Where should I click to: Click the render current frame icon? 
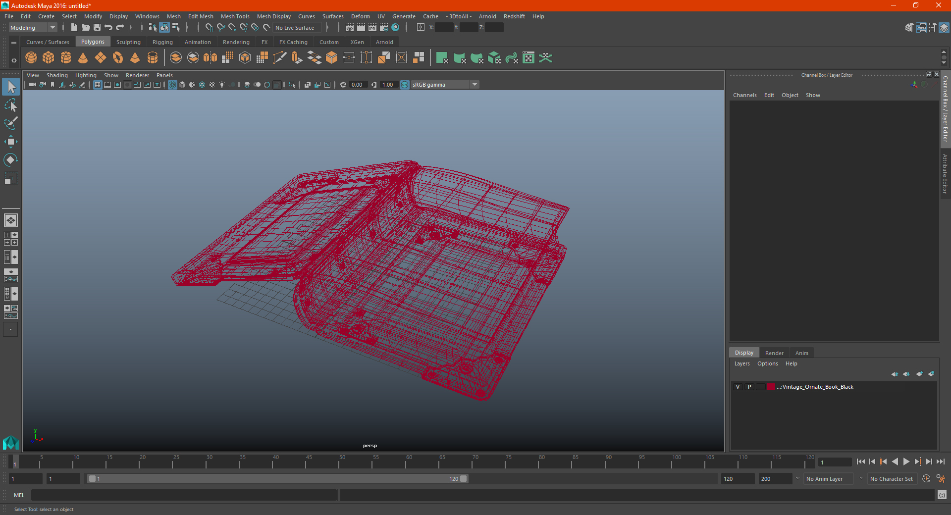click(x=361, y=28)
